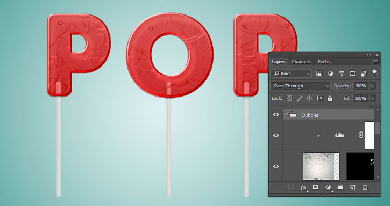The width and height of the screenshot is (390, 206).
Task: Click the layers list scrollbar thumb
Action: (x=378, y=128)
